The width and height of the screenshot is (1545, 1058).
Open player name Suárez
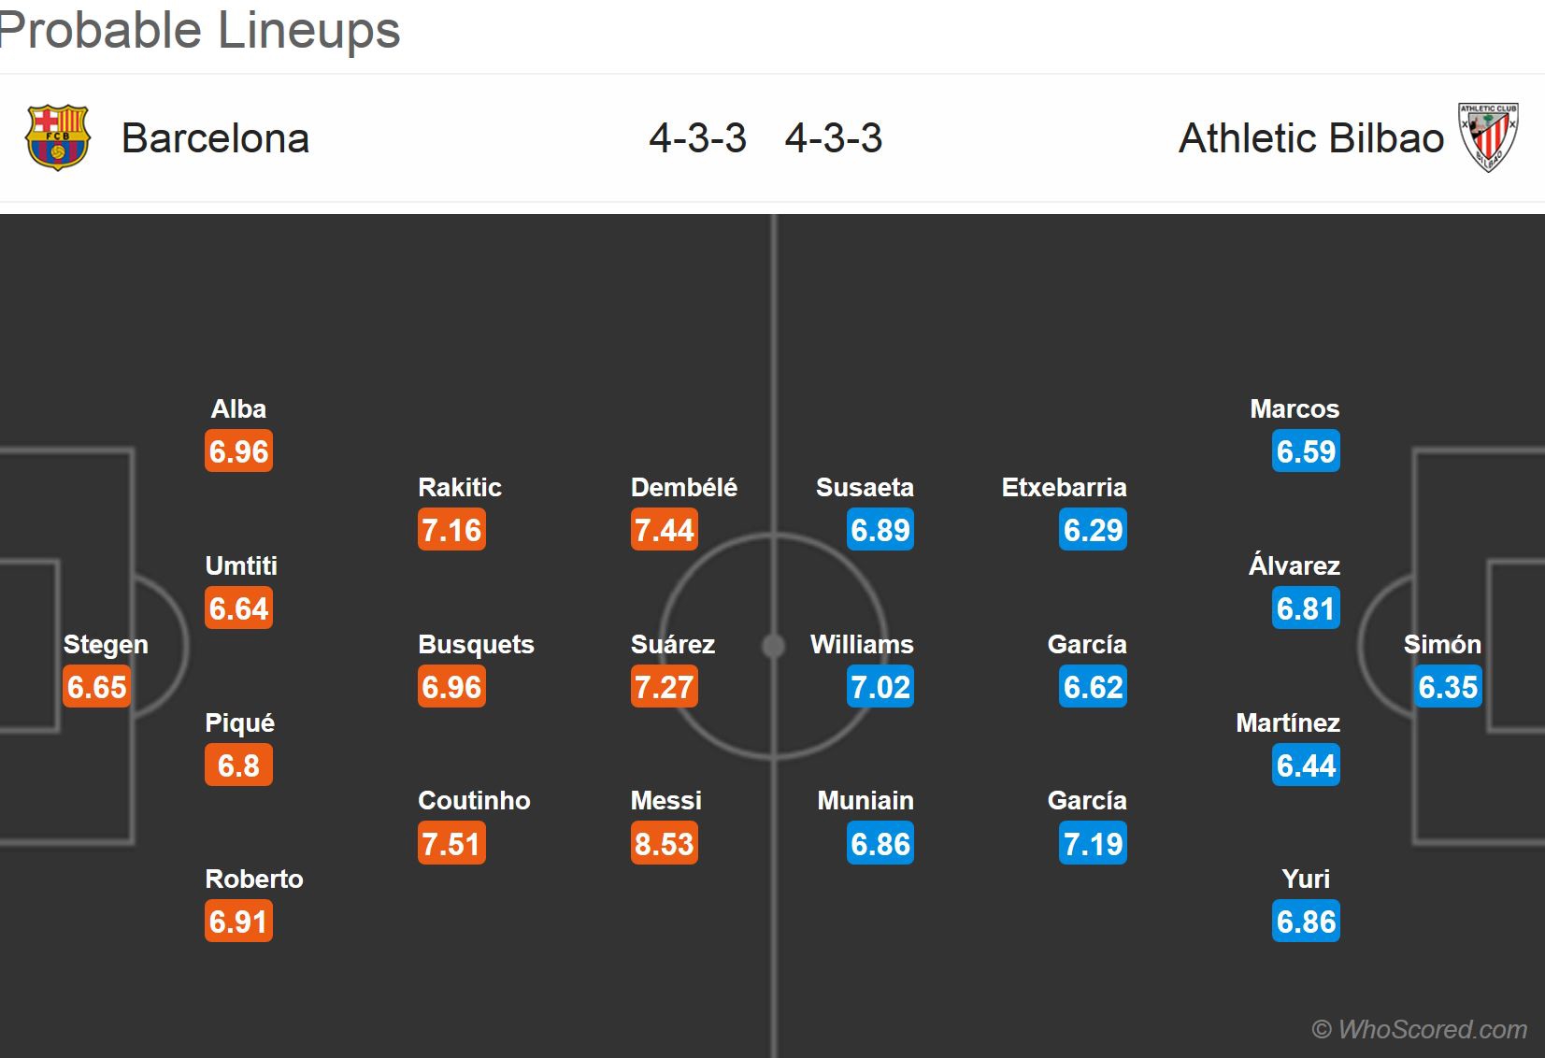672,644
